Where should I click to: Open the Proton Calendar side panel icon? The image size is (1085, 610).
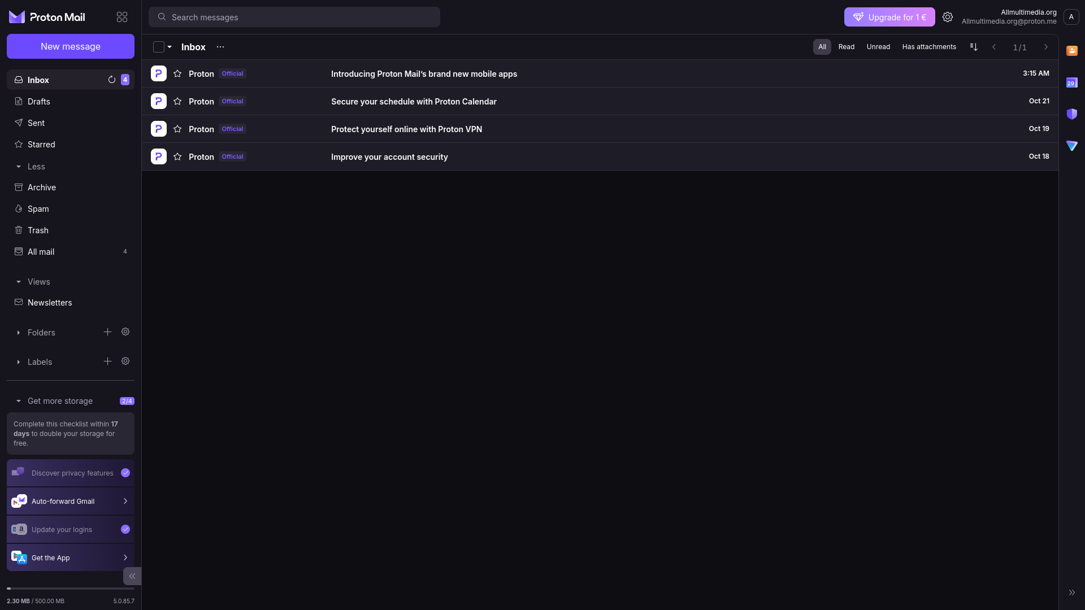click(x=1071, y=82)
